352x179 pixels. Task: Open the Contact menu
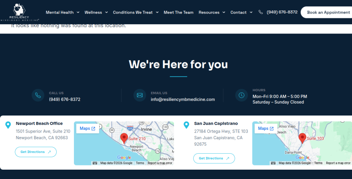coord(239,12)
